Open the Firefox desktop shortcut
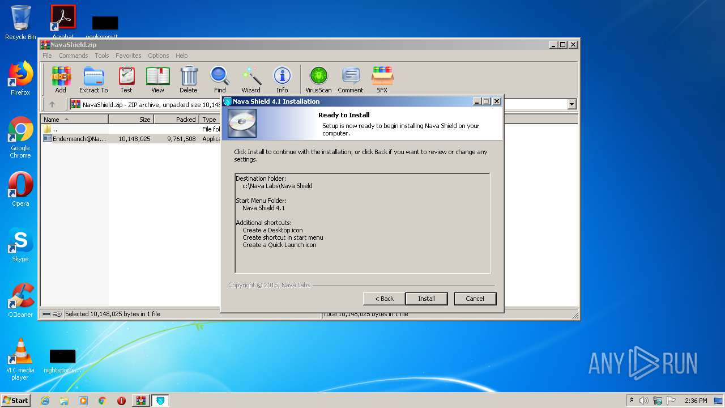 (20, 78)
